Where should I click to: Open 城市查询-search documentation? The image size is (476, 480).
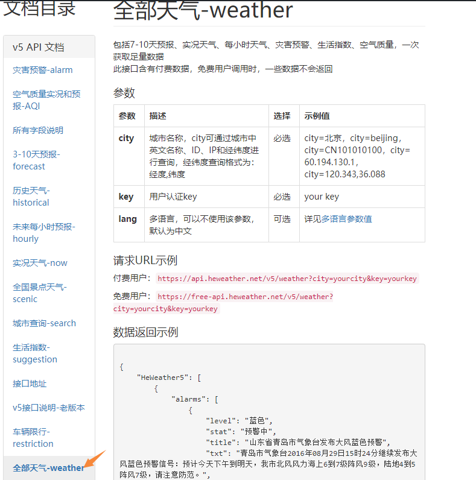[44, 323]
